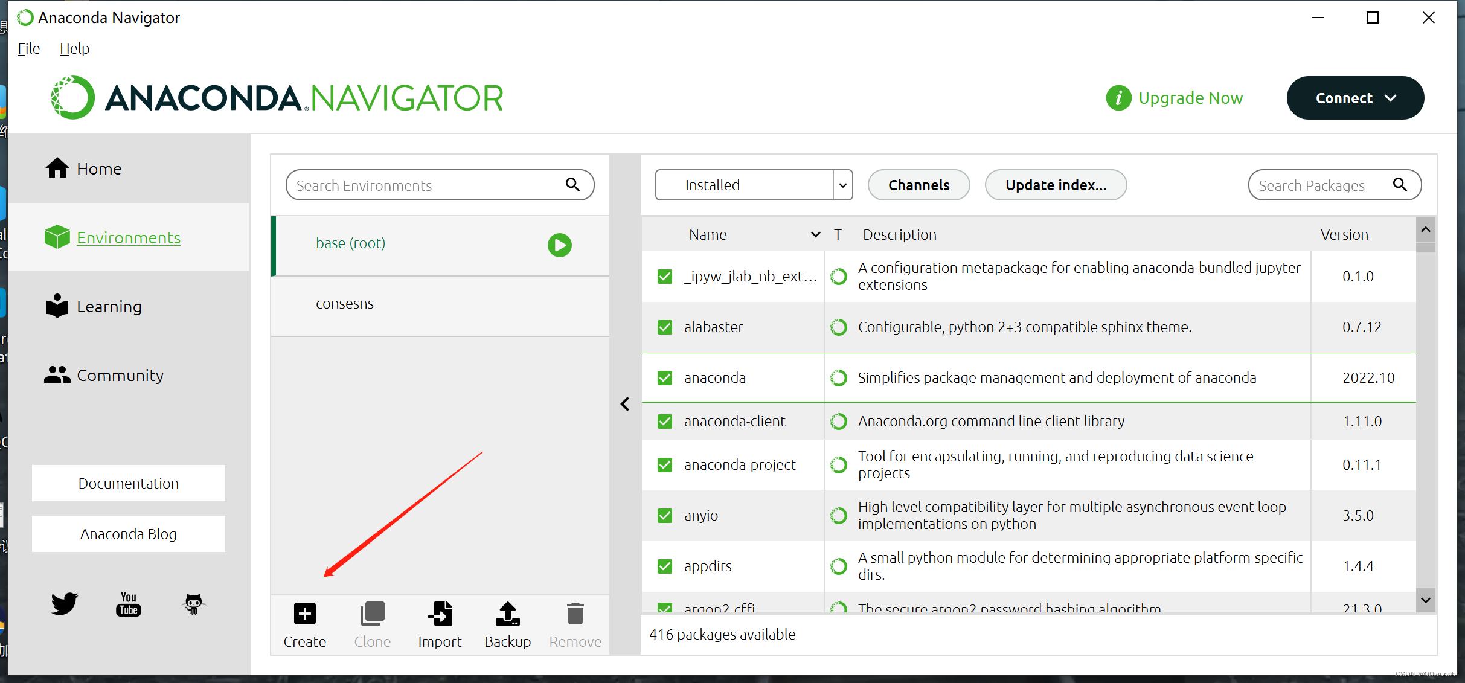The image size is (1465, 683).
Task: Open the Installed package filter dropdown
Action: 842,185
